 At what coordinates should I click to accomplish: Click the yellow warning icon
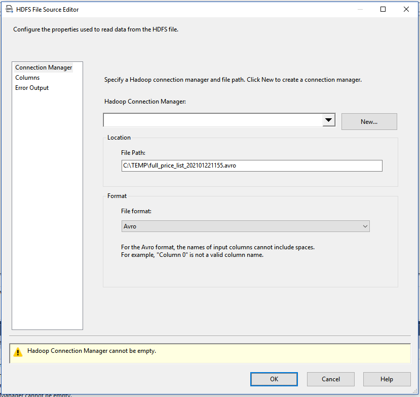tap(18, 351)
